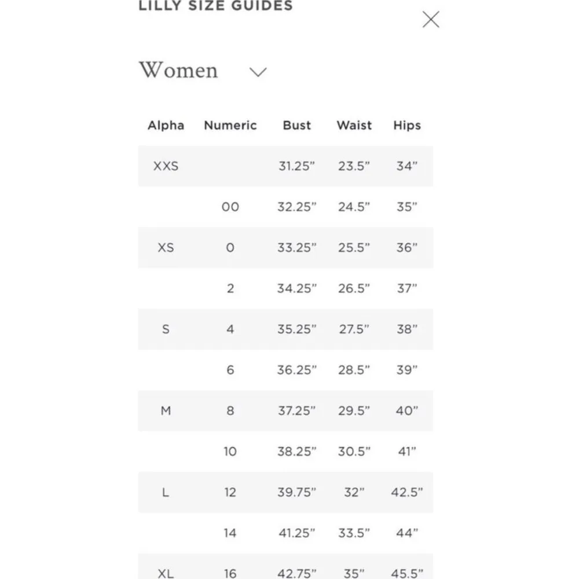Select the Hips column header
The image size is (579, 579).
tap(406, 125)
